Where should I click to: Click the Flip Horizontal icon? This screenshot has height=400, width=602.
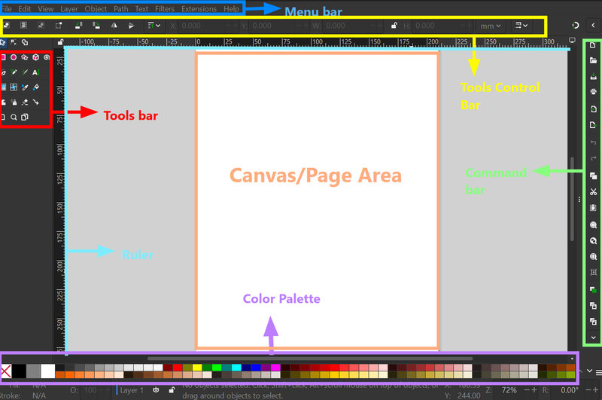tap(114, 26)
